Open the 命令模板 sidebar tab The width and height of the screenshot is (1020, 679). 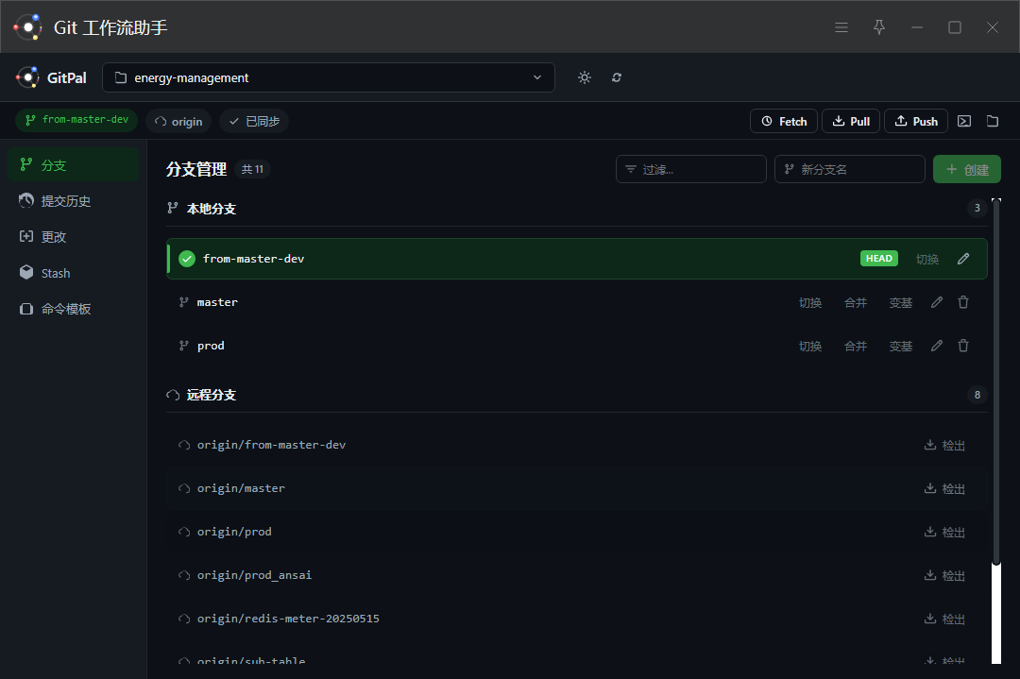pos(74,309)
